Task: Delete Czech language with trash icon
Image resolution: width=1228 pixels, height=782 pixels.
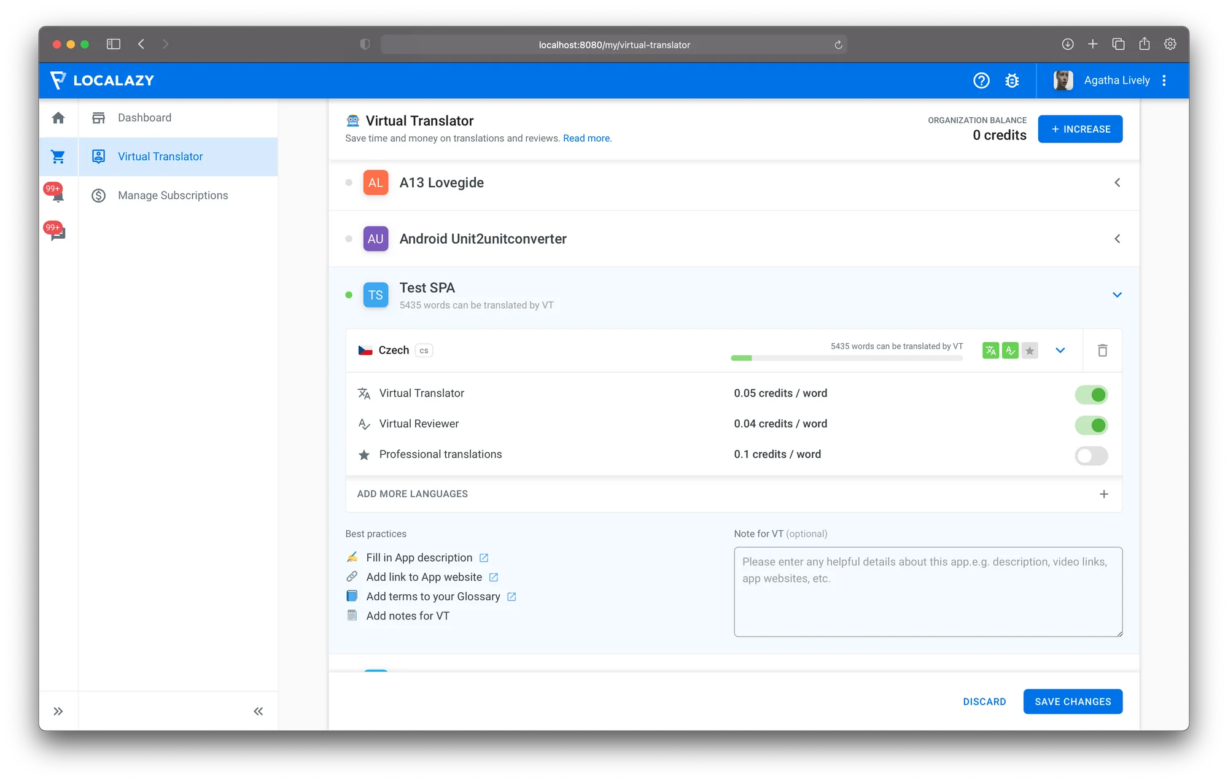Action: pyautogui.click(x=1102, y=350)
